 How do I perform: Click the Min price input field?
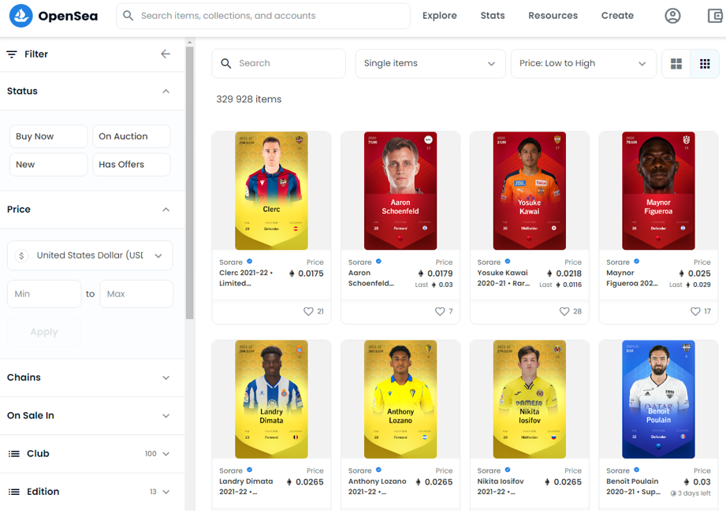pyautogui.click(x=44, y=294)
